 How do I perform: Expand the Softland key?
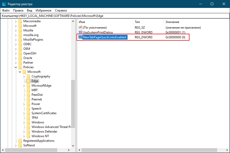[16, 145]
